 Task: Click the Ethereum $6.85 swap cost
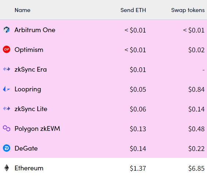coord(196,168)
